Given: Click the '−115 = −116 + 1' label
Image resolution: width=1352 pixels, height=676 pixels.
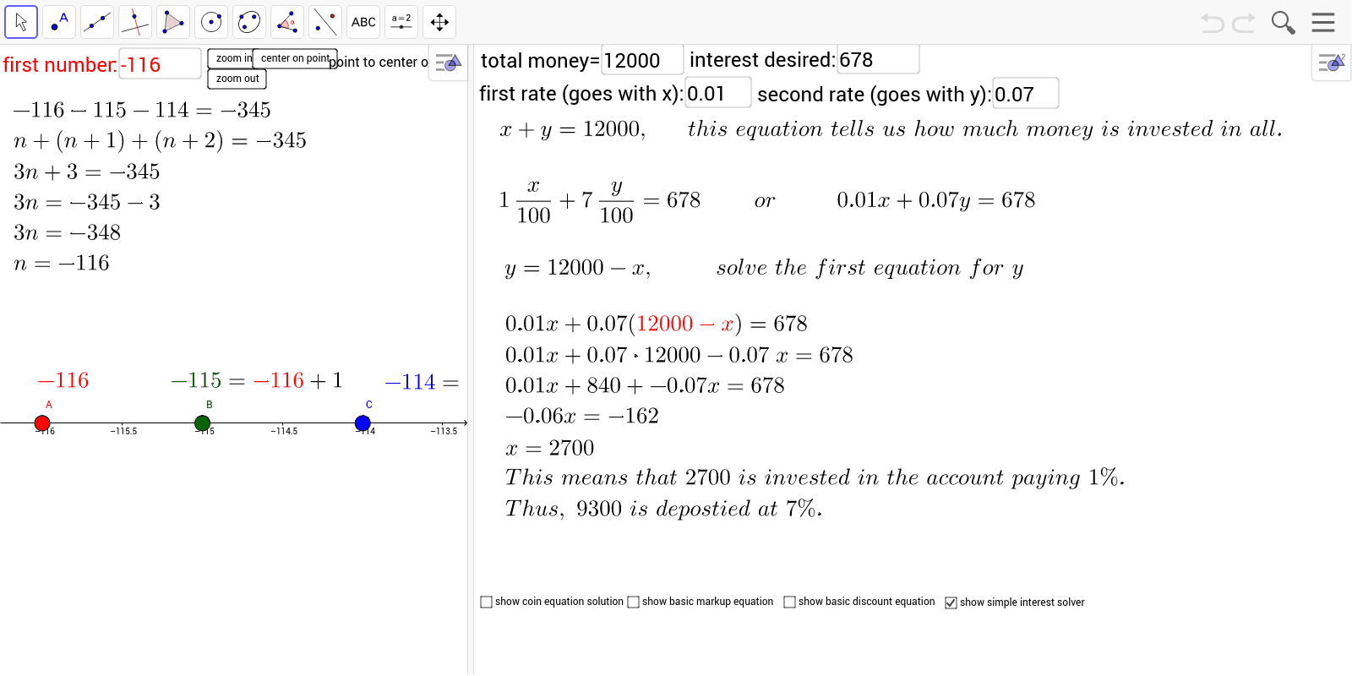Looking at the screenshot, I should click(257, 380).
